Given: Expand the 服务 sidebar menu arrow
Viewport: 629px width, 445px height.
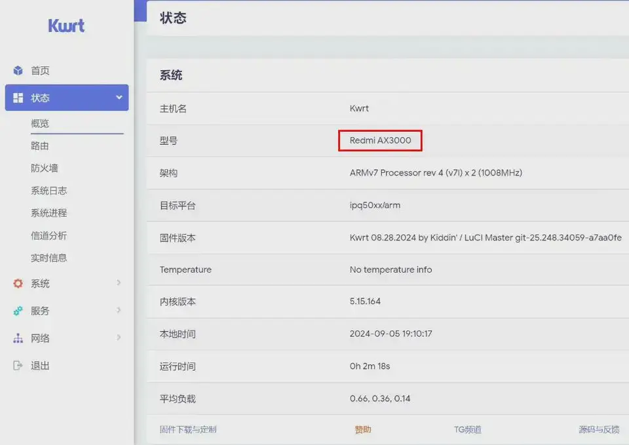Looking at the screenshot, I should [119, 310].
